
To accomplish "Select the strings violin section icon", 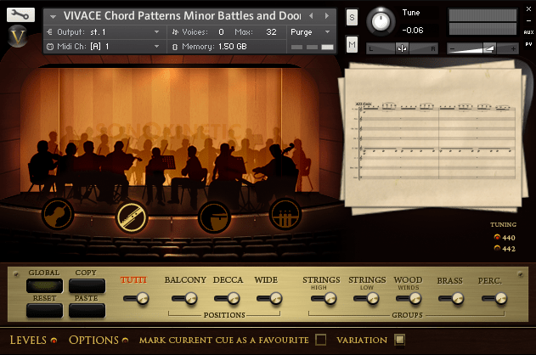I will click(58, 214).
